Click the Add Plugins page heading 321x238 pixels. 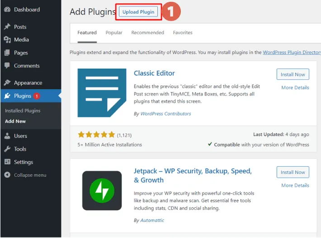(93, 12)
